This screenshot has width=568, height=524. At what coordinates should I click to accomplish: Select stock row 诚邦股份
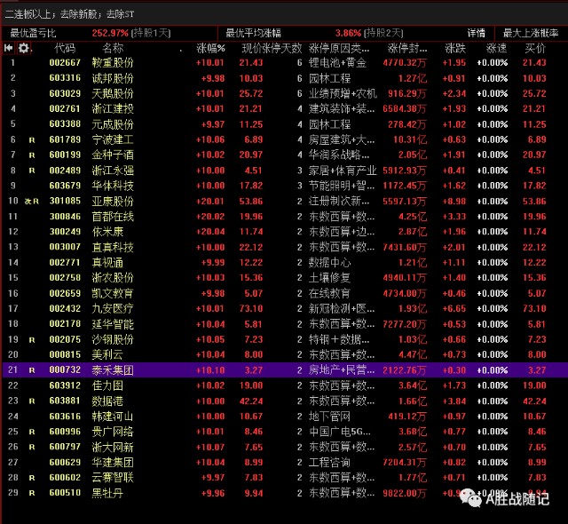[x=284, y=78]
